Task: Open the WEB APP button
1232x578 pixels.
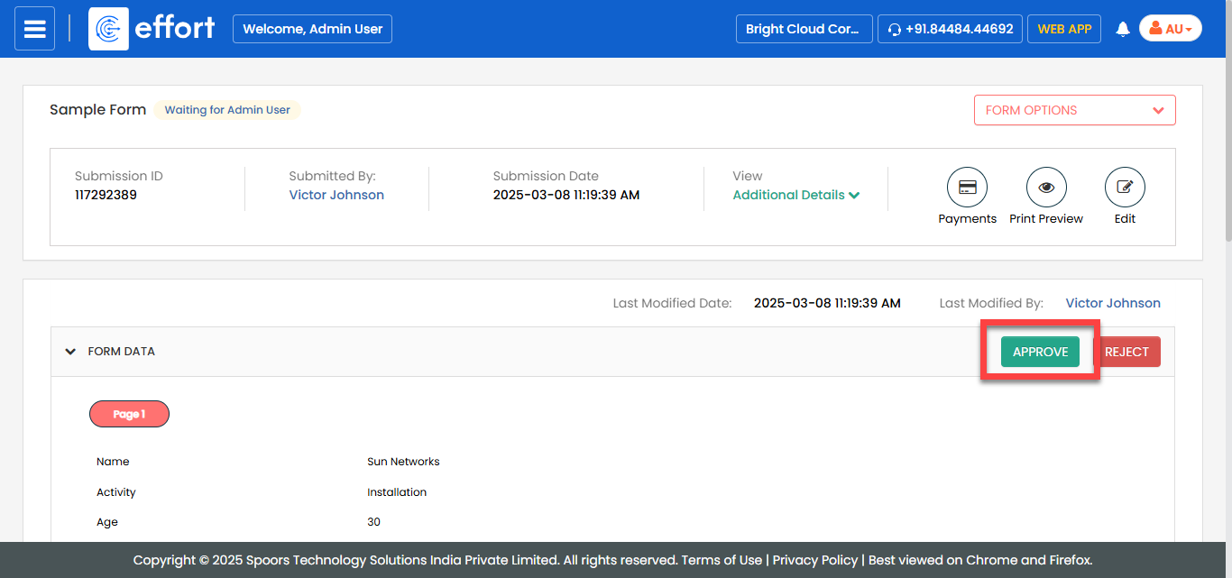Action: [1064, 29]
